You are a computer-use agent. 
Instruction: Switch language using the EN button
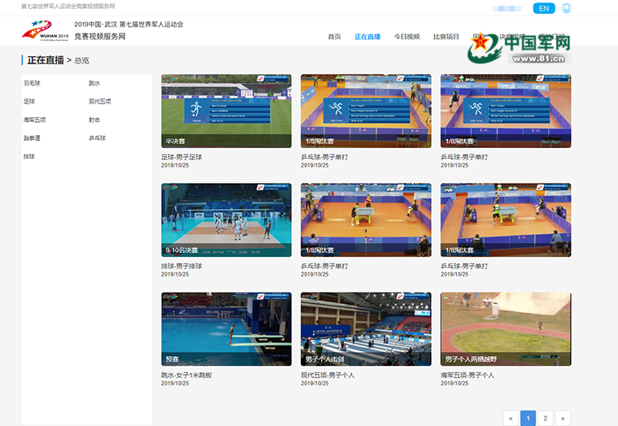(x=544, y=8)
